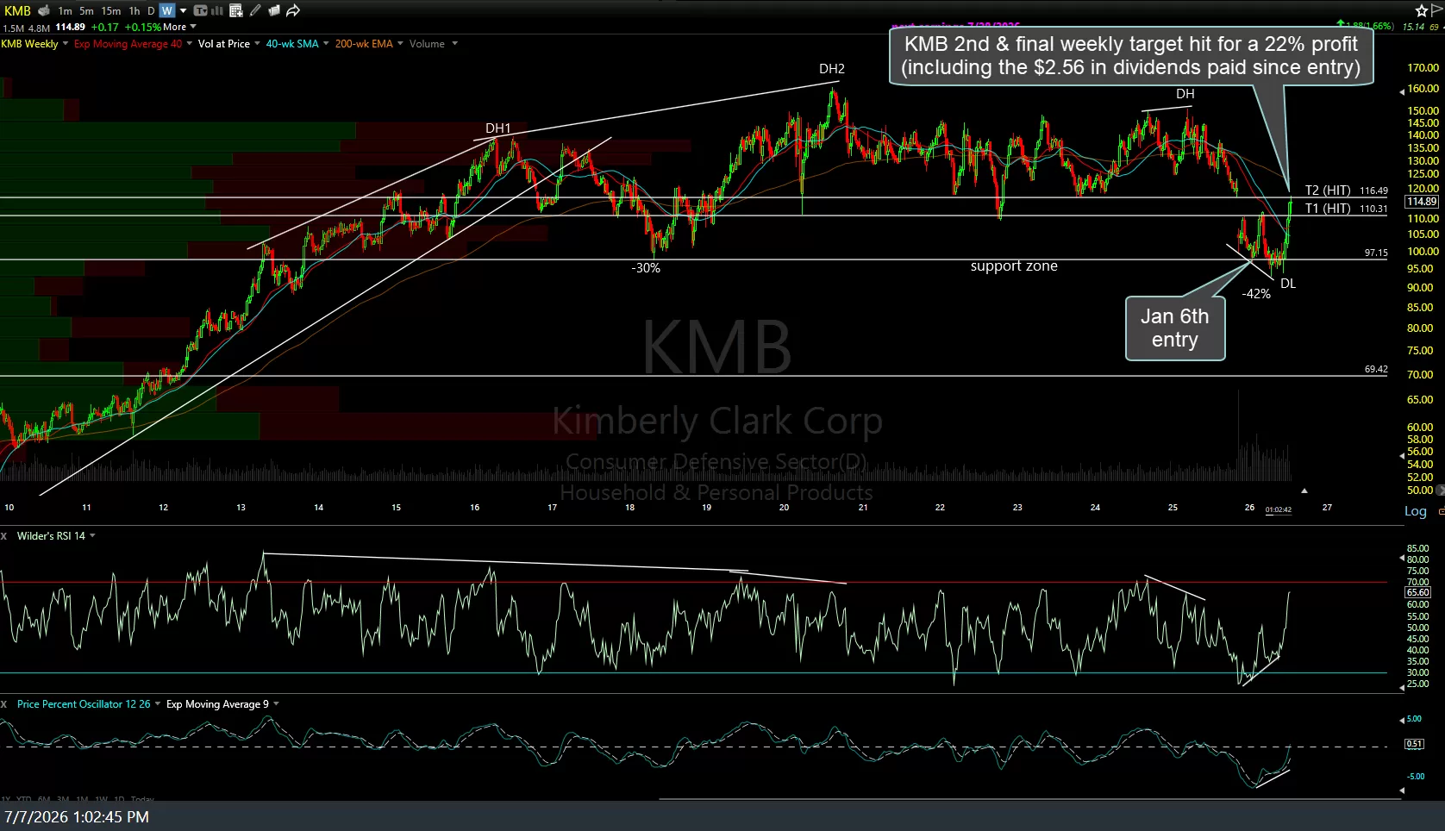1445x831 pixels.
Task: Click the T1 (HIT) target label
Action: click(x=1328, y=209)
